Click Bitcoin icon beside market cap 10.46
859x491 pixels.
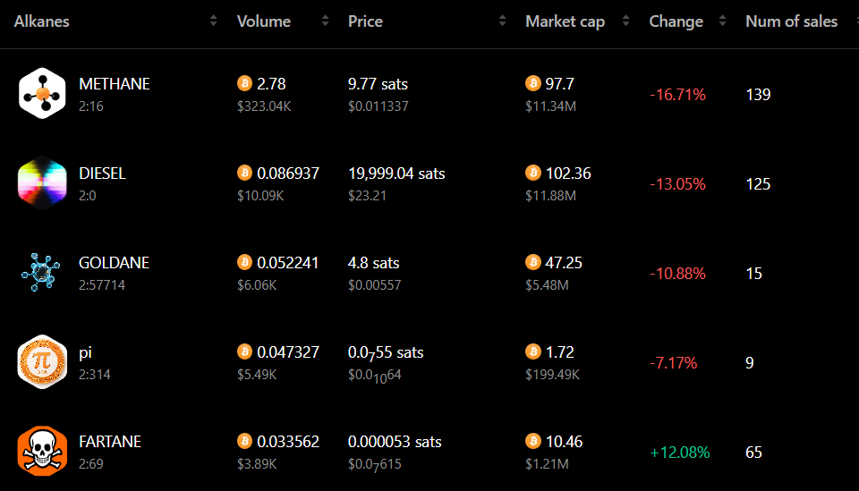pyautogui.click(x=532, y=441)
